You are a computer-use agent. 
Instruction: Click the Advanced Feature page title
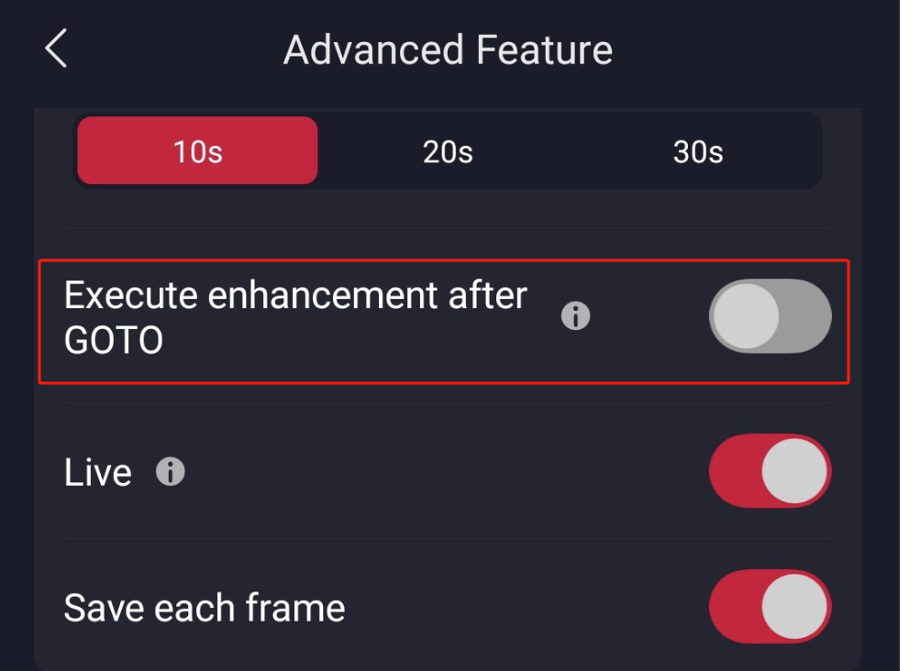[x=448, y=49]
